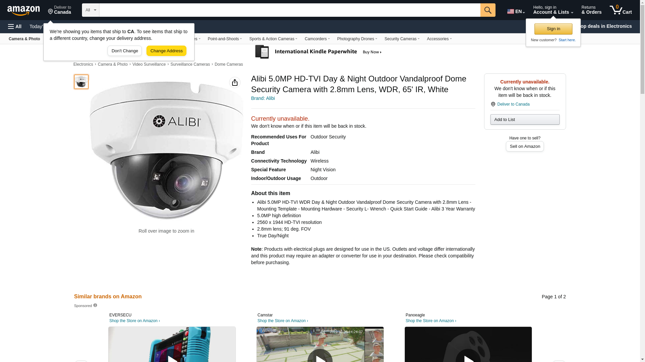Play the Camstar brand video

point(319,357)
